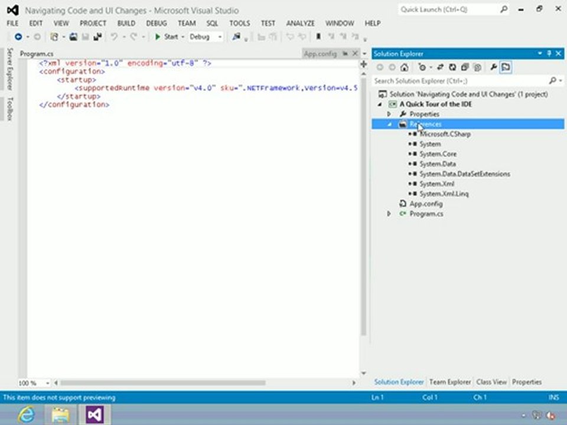
Task: Click Sync with Active Document icon
Action: [440, 67]
